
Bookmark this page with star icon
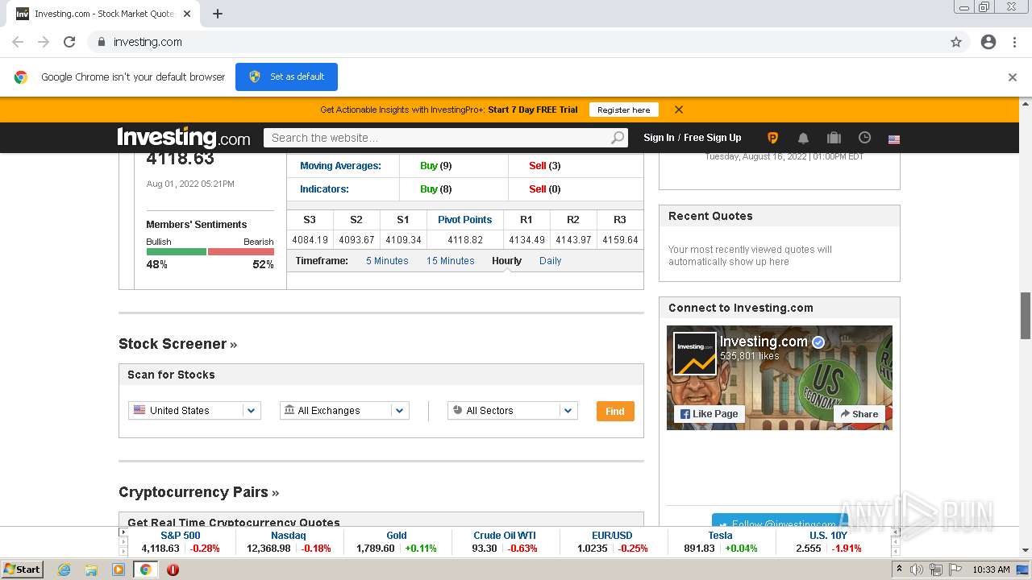tap(956, 42)
